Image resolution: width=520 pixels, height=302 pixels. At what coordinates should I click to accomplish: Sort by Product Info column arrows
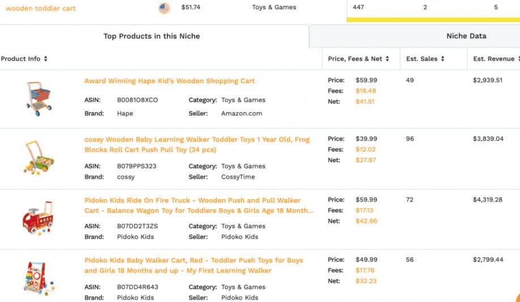[45, 59]
